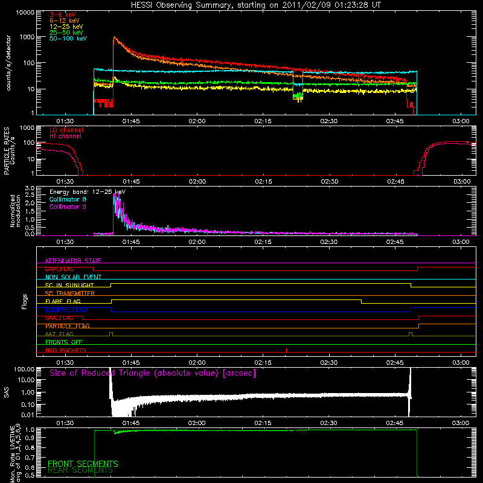Click the 'Size of Reduced Triangle' caption

[153, 373]
